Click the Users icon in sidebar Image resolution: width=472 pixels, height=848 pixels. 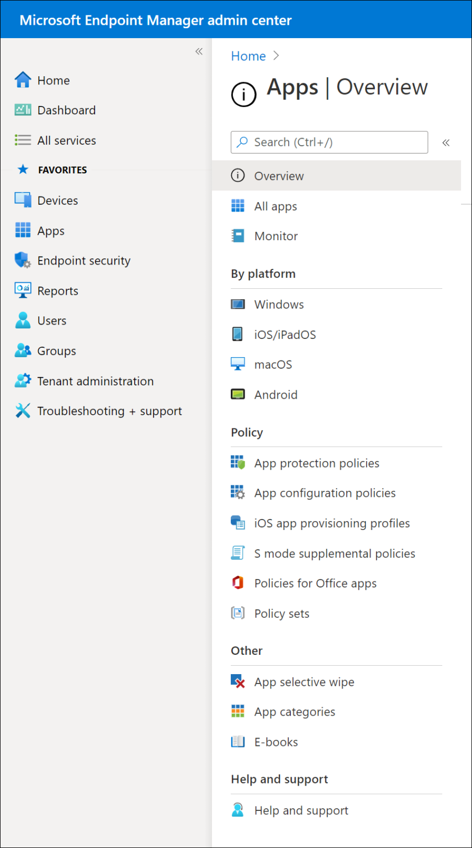23,320
